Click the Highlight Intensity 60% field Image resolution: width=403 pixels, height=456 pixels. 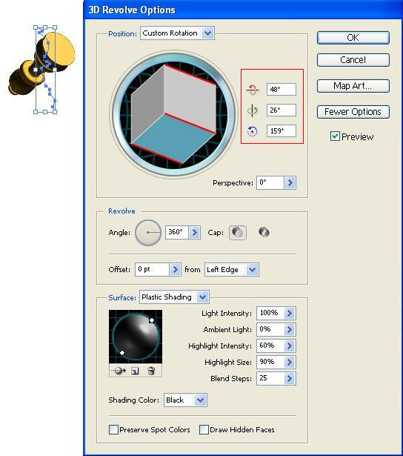[270, 346]
